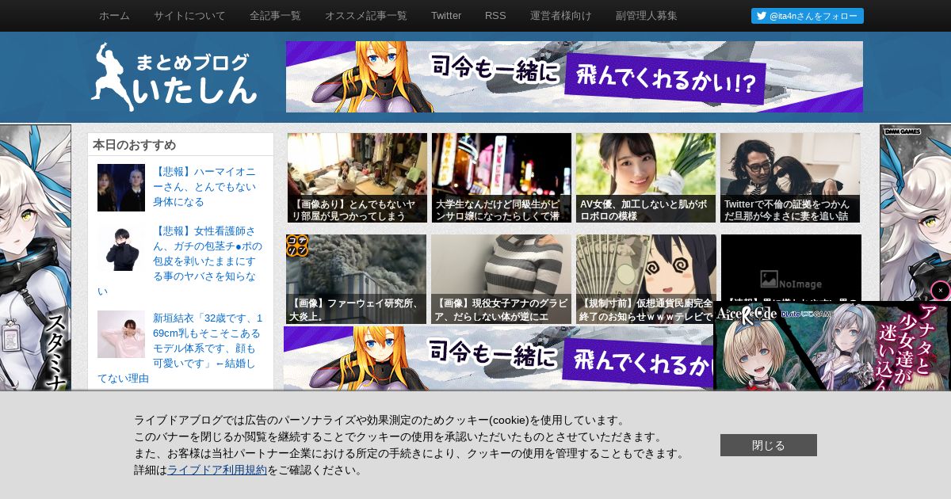Image resolution: width=951 pixels, height=499 pixels.
Task: Open Twitterで不倫の証拠 image card
Action: click(790, 177)
